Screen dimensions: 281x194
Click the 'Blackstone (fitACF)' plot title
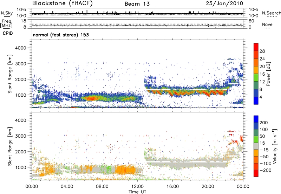point(63,4)
